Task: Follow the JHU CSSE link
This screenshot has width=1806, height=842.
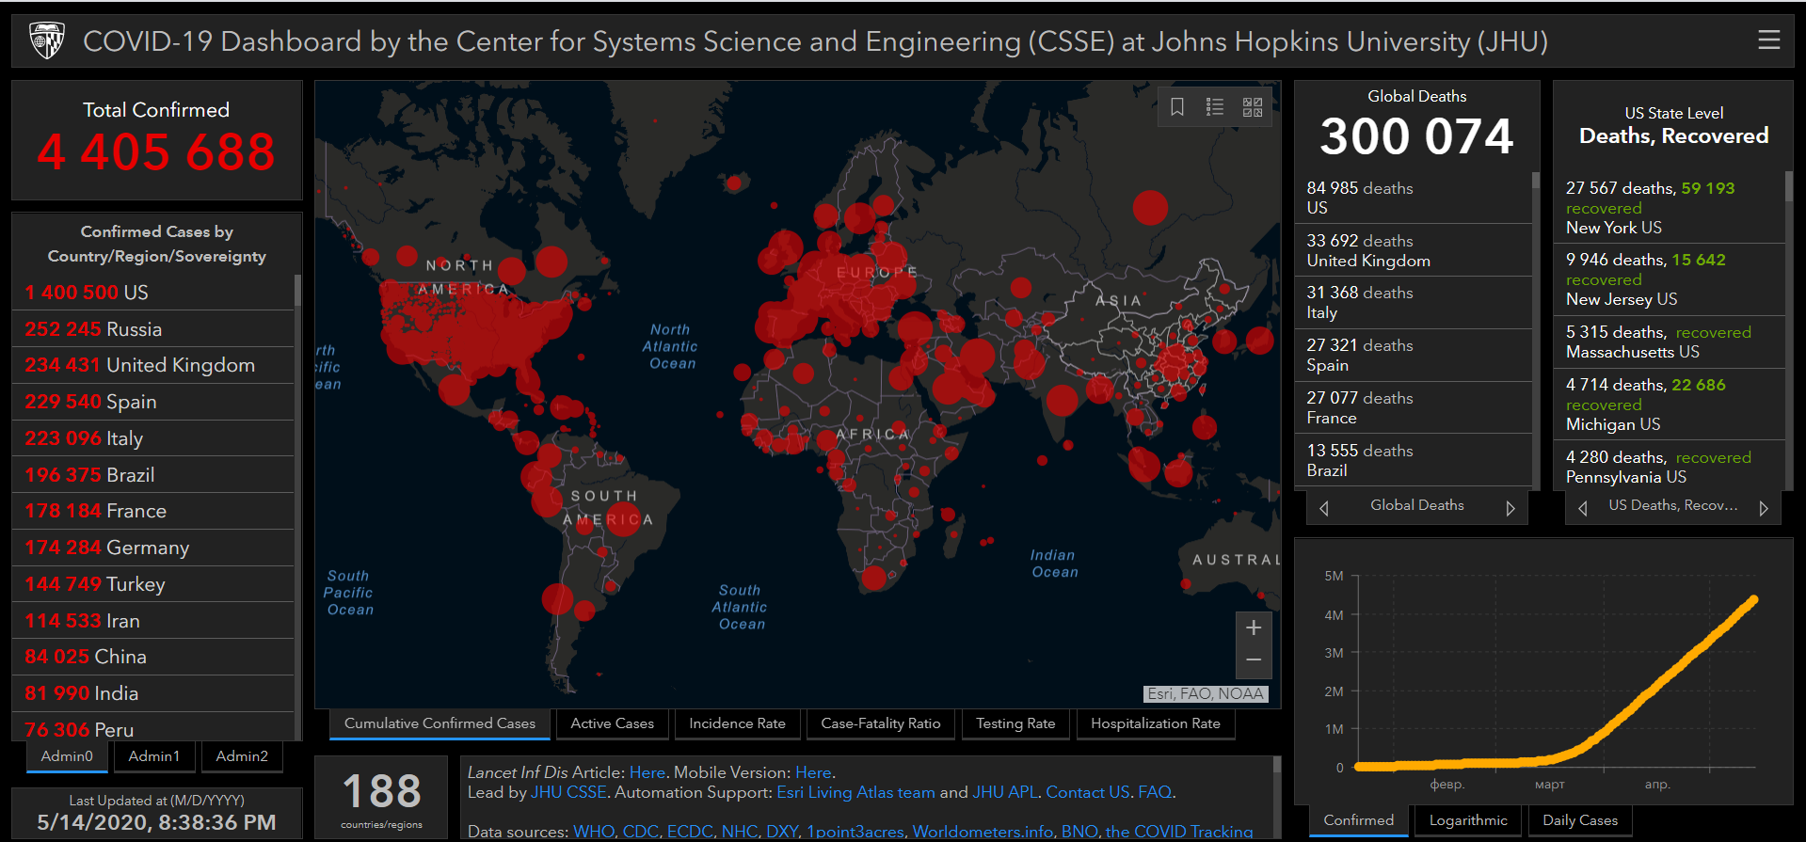Action: coord(568,792)
